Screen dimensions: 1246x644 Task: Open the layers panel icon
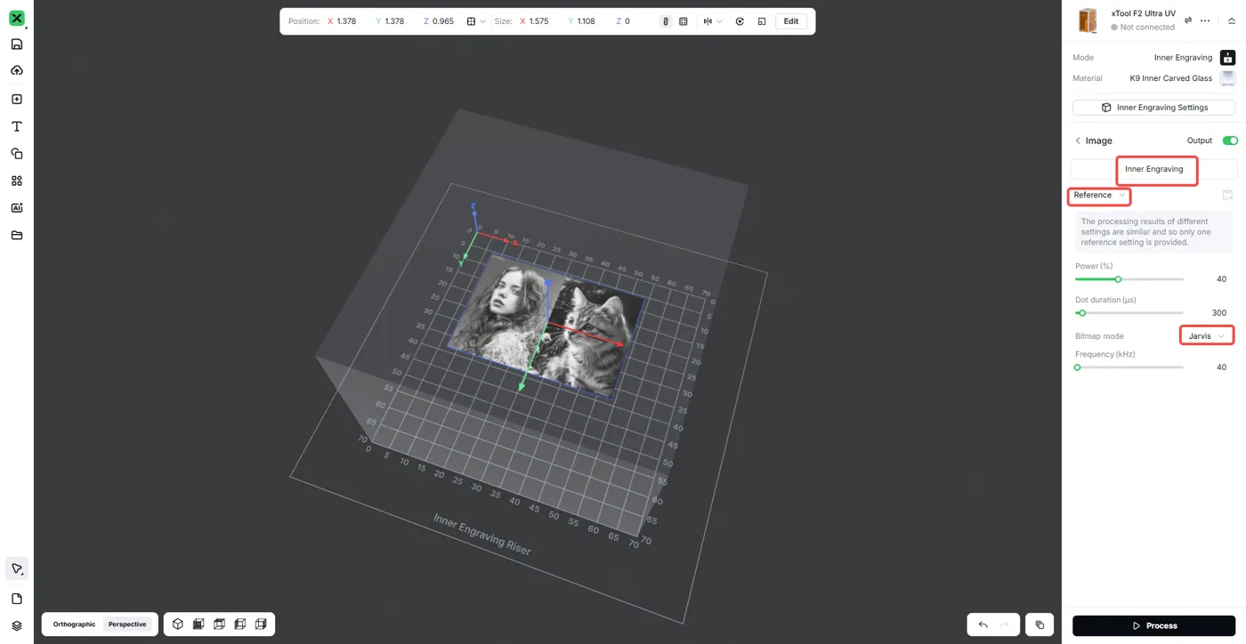point(17,625)
